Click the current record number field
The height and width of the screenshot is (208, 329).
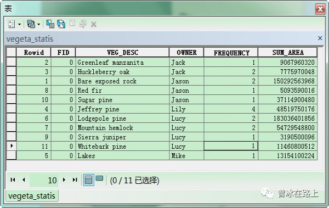(x=44, y=180)
